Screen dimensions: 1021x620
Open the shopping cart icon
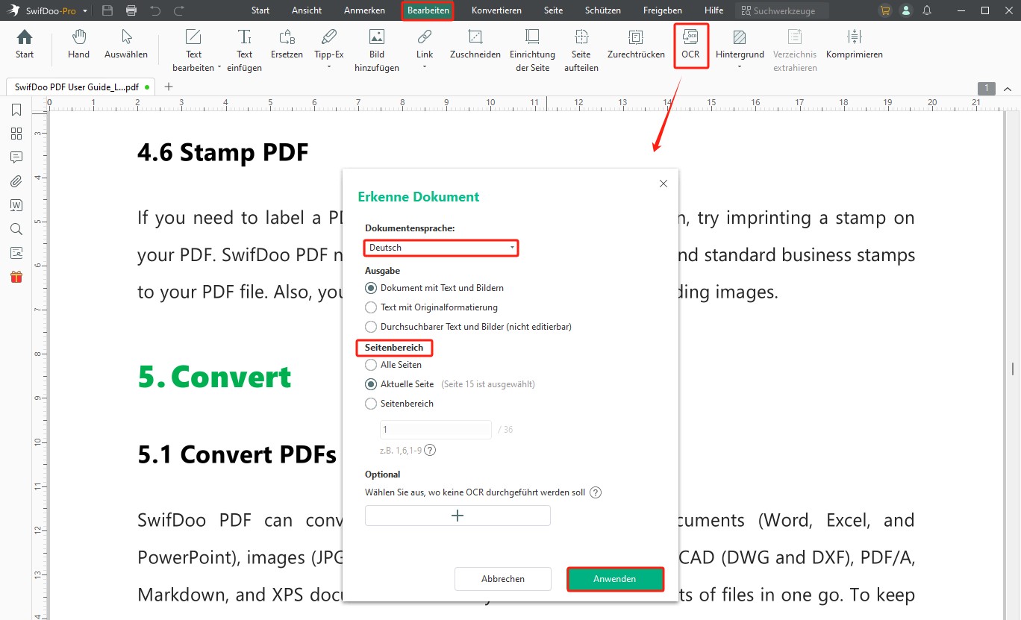pos(885,10)
